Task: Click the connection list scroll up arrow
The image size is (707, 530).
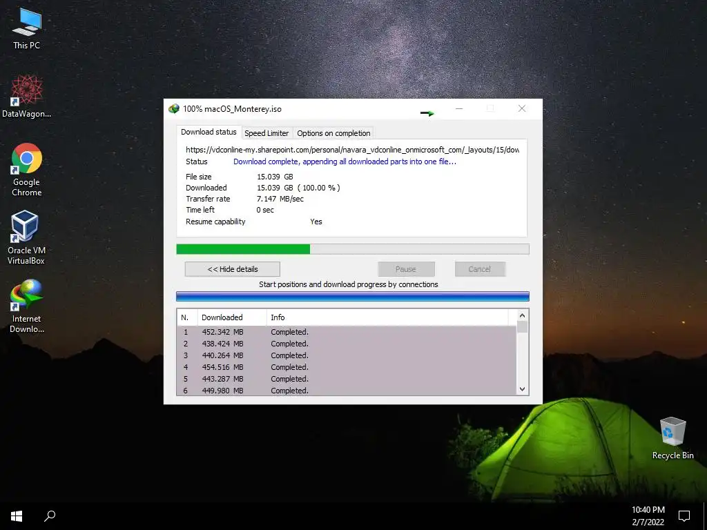Action: [x=522, y=315]
